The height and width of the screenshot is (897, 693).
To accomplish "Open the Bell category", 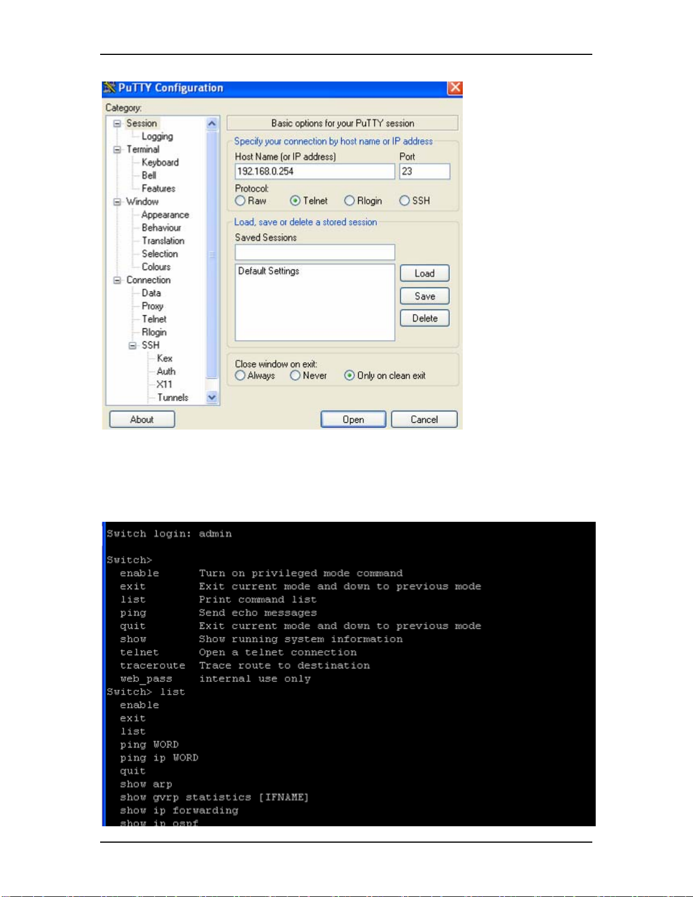I will click(149, 175).
